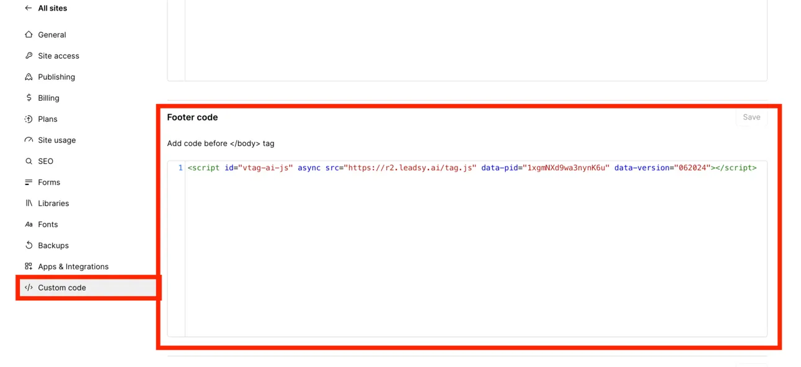
Task: Open Fonts settings
Action: pyautogui.click(x=48, y=224)
